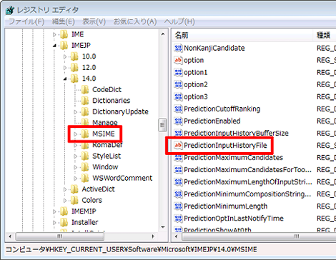
Task: Click the Colors folder icon
Action: [74, 200]
